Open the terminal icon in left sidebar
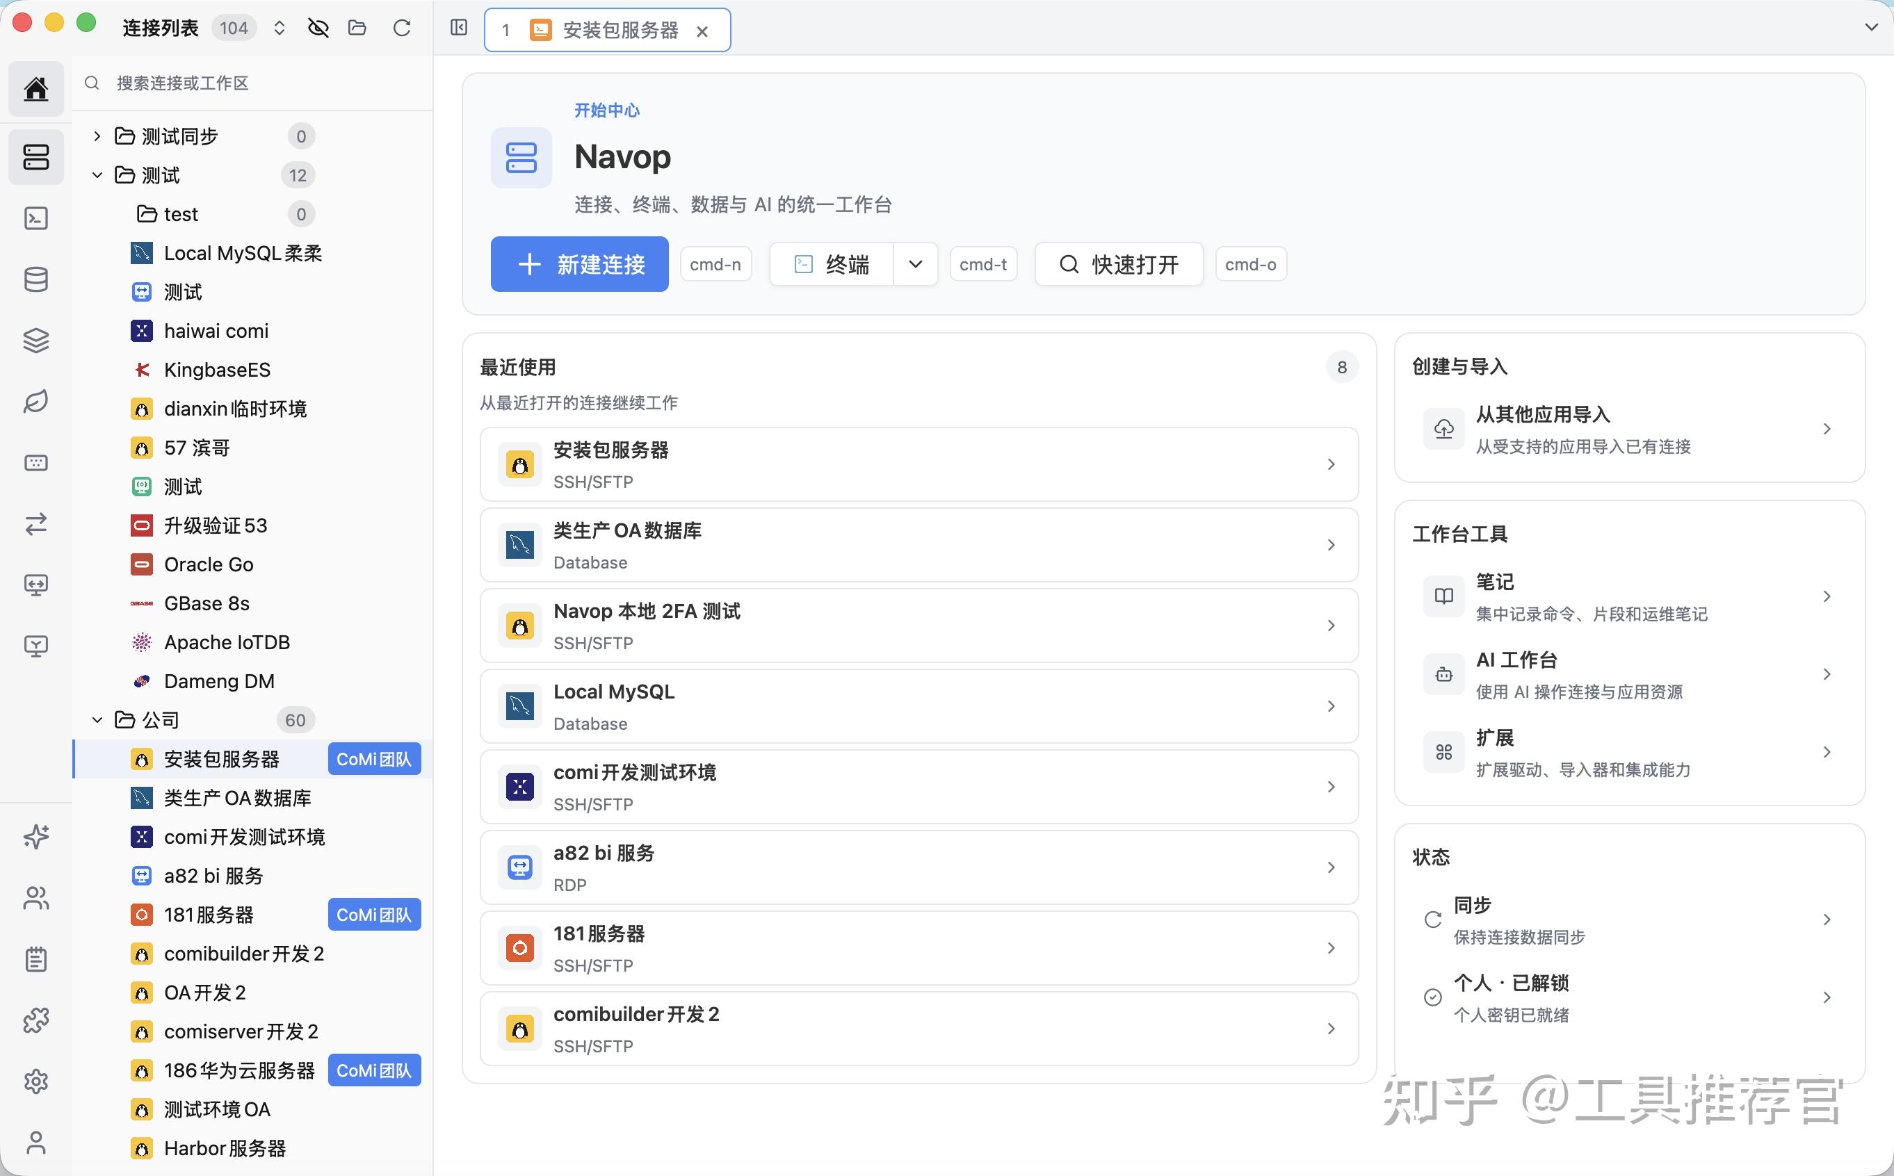 [35, 218]
